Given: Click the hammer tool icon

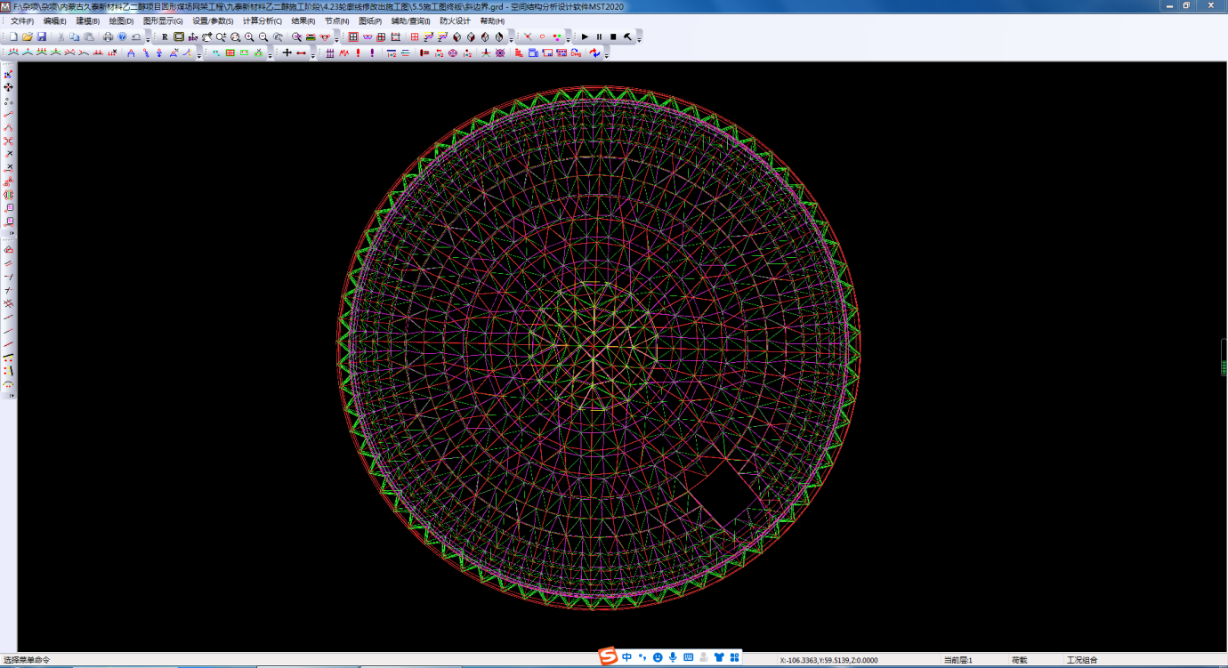Looking at the screenshot, I should (x=627, y=37).
